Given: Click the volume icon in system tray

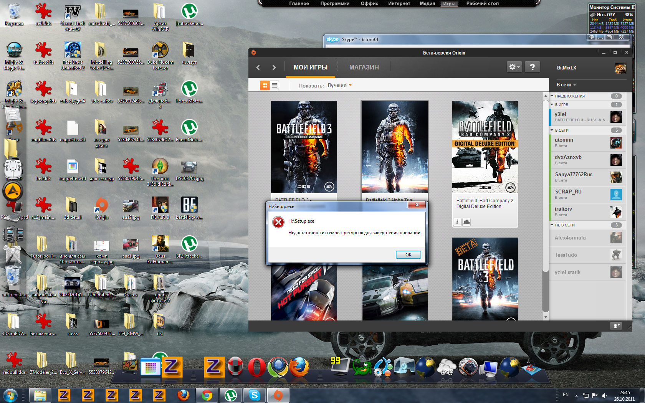Looking at the screenshot, I should 604,395.
